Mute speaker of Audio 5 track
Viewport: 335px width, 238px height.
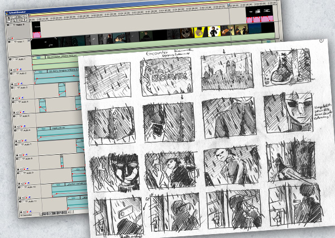[x=15, y=116]
